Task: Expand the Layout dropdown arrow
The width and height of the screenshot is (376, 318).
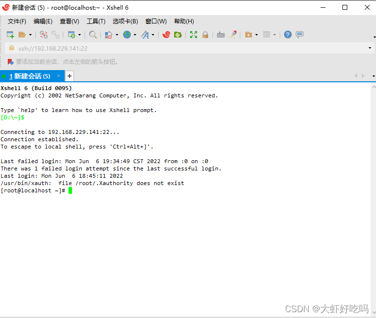Action: pyautogui.click(x=274, y=35)
